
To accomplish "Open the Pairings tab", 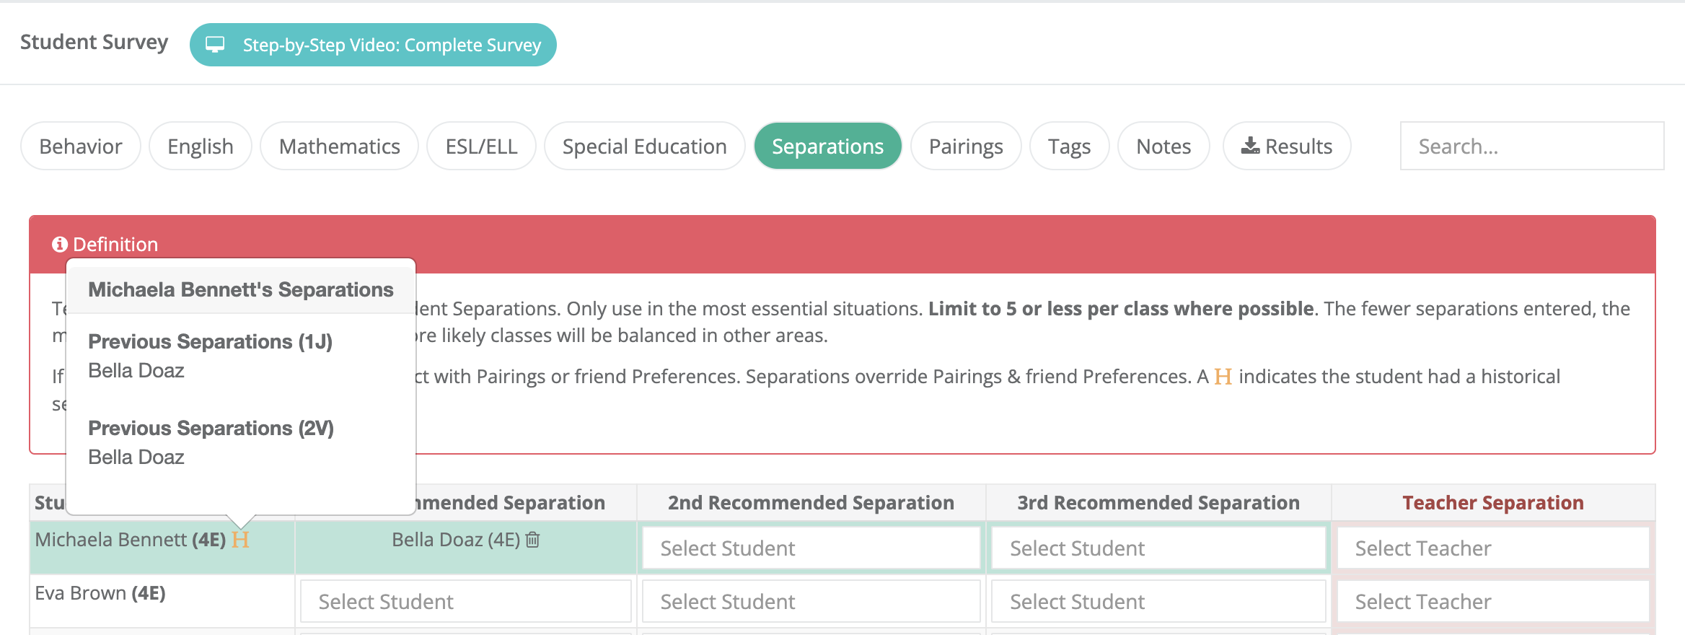I will [966, 146].
